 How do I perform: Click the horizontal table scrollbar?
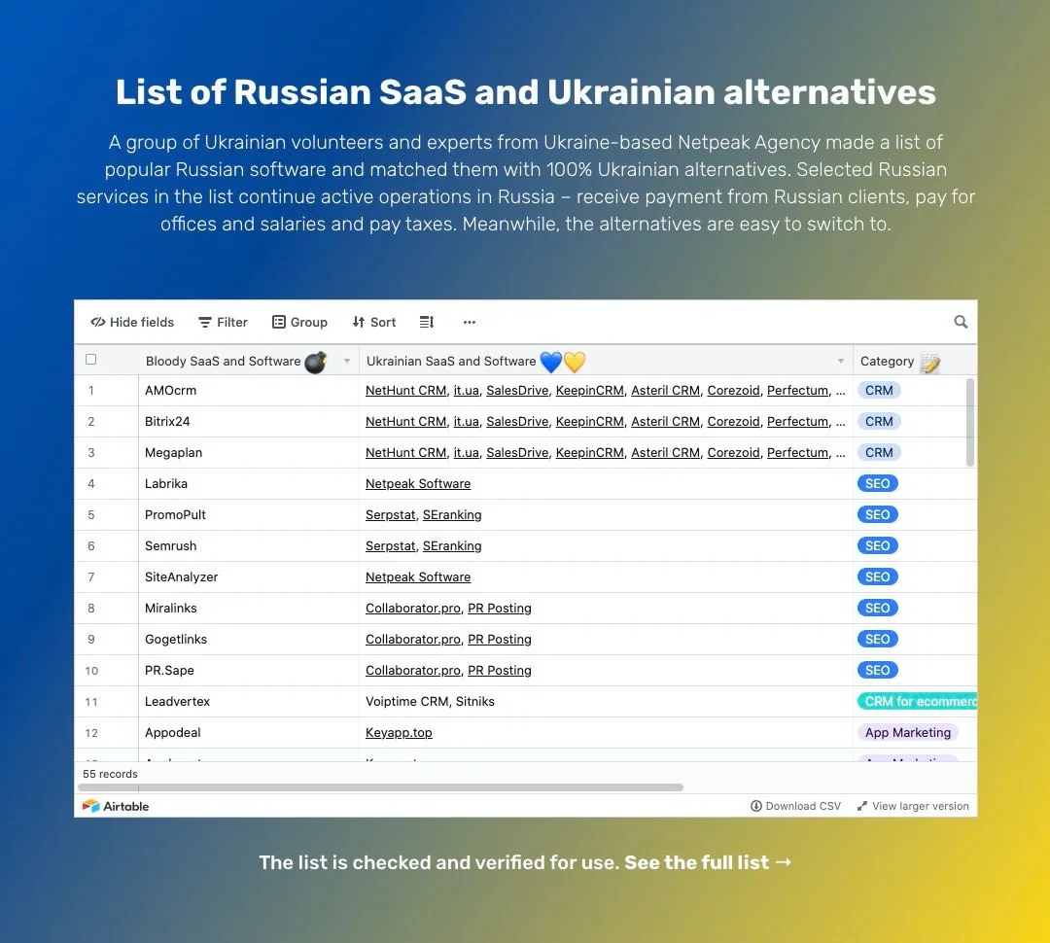pyautogui.click(x=380, y=787)
